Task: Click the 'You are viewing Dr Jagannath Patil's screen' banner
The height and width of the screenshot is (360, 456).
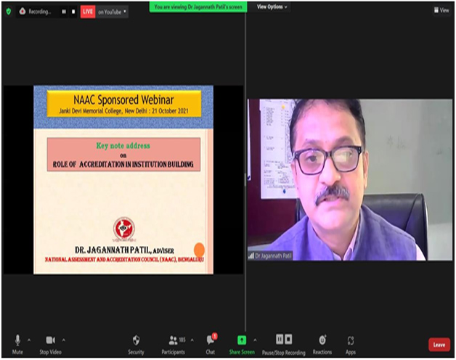Action: tap(198, 7)
